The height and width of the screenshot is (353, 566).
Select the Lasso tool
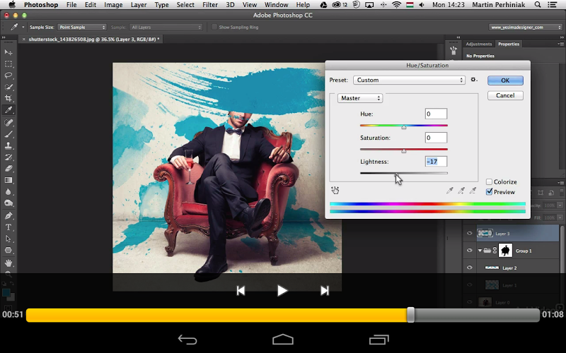click(8, 75)
